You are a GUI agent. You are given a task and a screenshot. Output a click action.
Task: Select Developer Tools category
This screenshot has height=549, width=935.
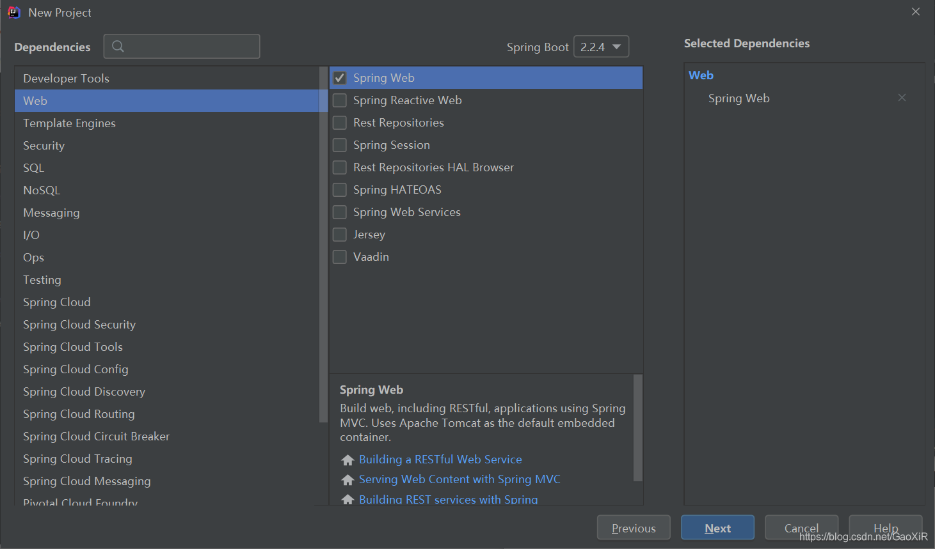(x=166, y=78)
